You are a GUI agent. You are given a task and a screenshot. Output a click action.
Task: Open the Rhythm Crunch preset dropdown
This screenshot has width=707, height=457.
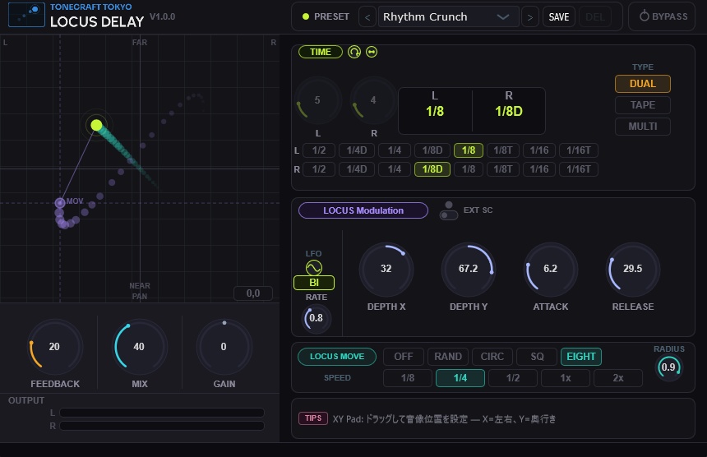point(448,17)
